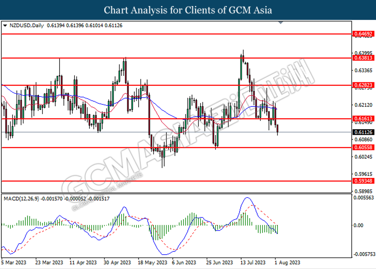Click the current price 0.61126 label
The width and height of the screenshot is (376, 269).
(363, 132)
